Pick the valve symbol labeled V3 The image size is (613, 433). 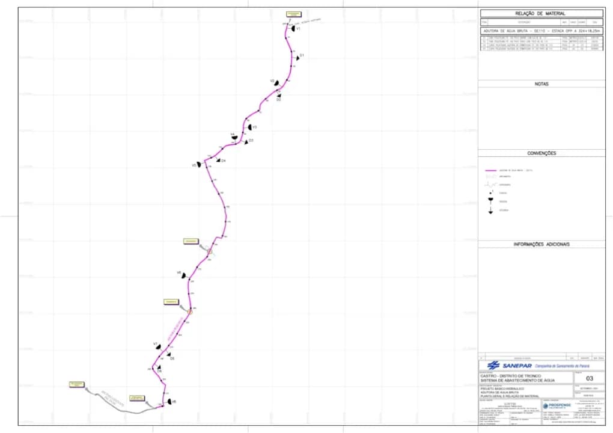[249, 127]
